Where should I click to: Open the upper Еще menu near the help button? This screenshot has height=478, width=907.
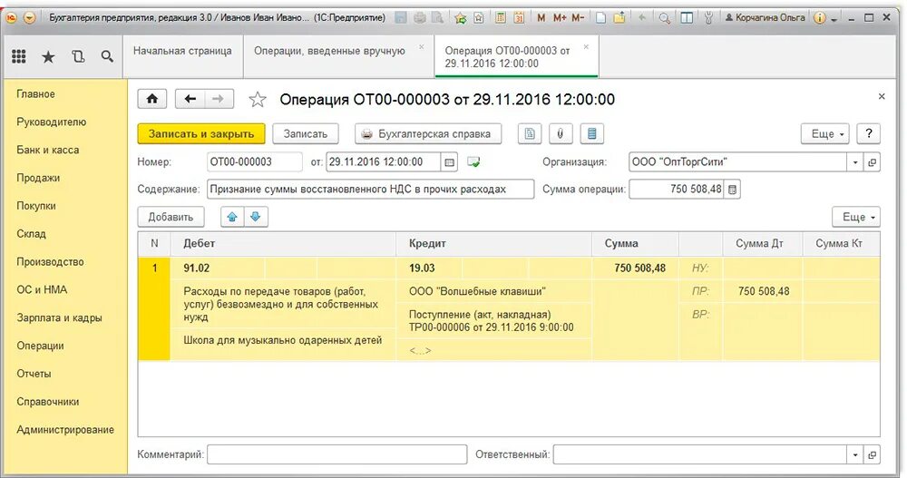[826, 133]
